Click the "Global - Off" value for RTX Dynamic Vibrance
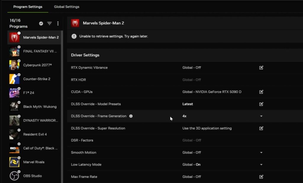Screen dimensions: 303x183 coord(192,68)
